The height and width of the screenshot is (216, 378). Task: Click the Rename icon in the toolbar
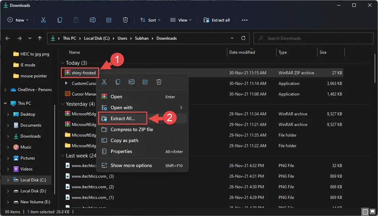(93, 20)
